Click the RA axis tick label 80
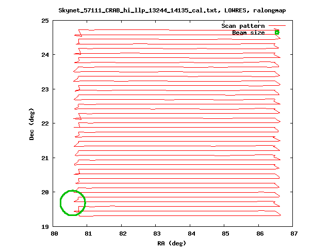This screenshot has height=248, width=330. (54, 234)
